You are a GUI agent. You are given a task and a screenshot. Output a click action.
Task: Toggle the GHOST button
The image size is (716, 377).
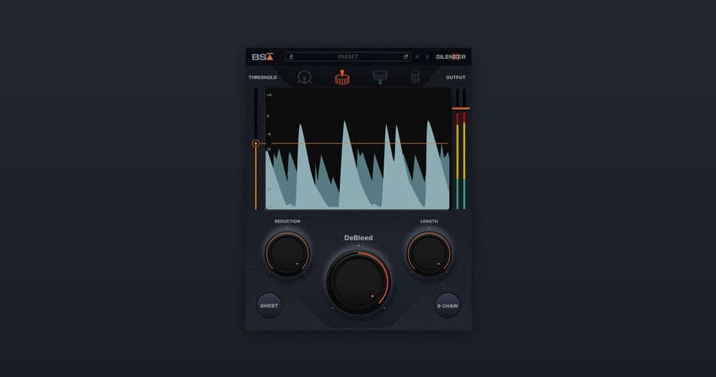point(269,305)
